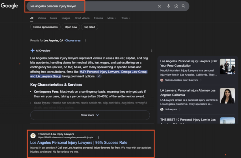Clear the search box with the X icon
241x158 pixels.
[159, 6]
